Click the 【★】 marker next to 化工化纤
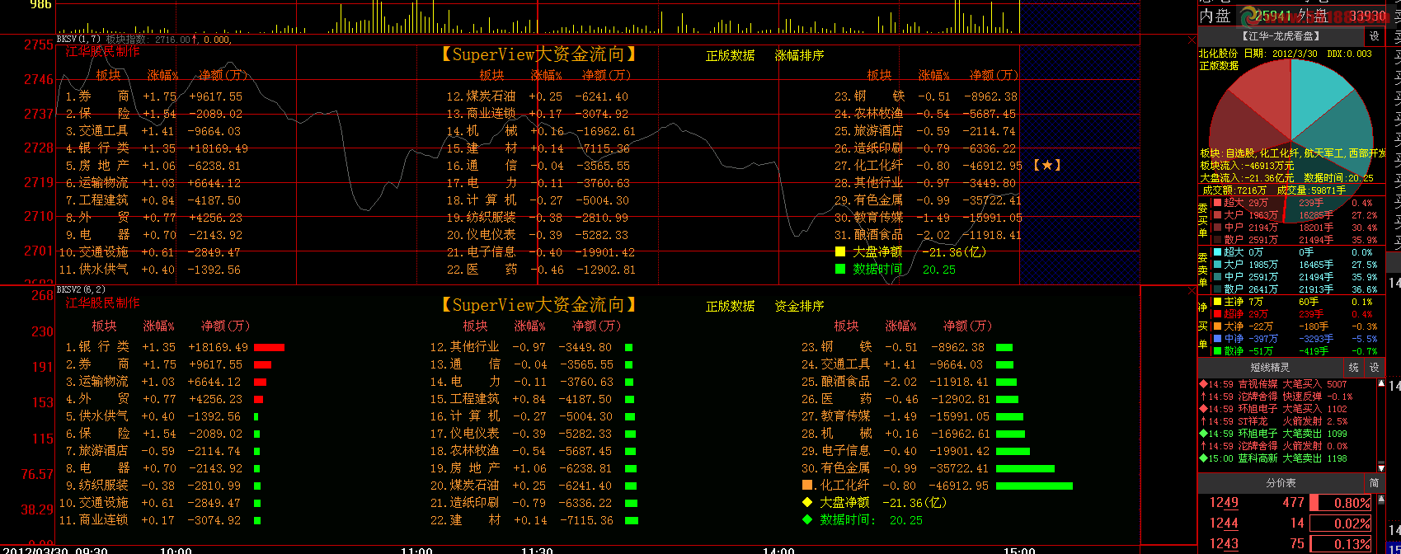The image size is (1401, 554). (1046, 166)
